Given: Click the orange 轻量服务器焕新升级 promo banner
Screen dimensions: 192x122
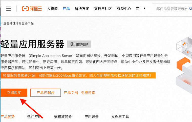Looking at the screenshot, I should click(x=77, y=75).
